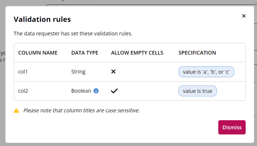Screen dimensions: 257x146
Task: Click the yellow warning triangle icon
Action: tap(17, 111)
